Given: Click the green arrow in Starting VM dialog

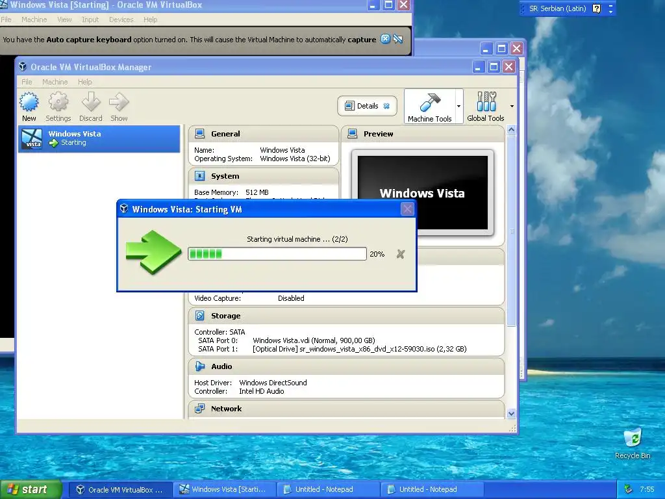Looking at the screenshot, I should 153,253.
